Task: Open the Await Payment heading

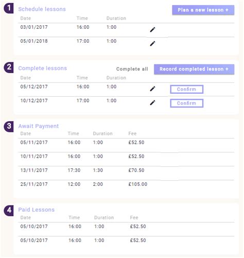Action: 39,126
